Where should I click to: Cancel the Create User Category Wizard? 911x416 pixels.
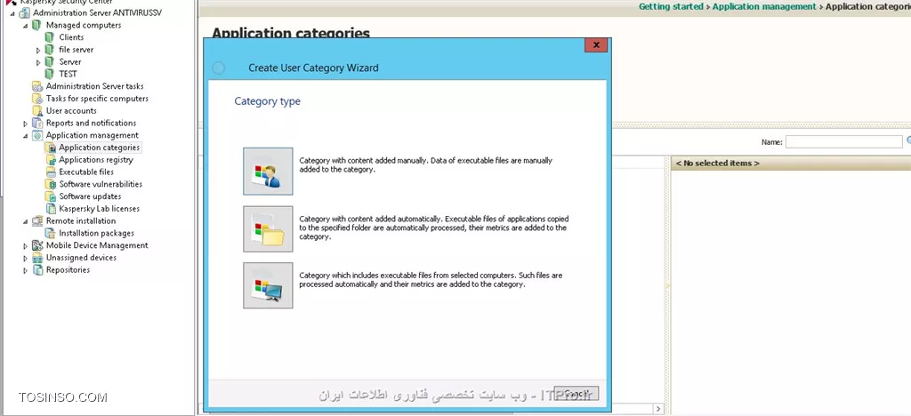click(576, 394)
